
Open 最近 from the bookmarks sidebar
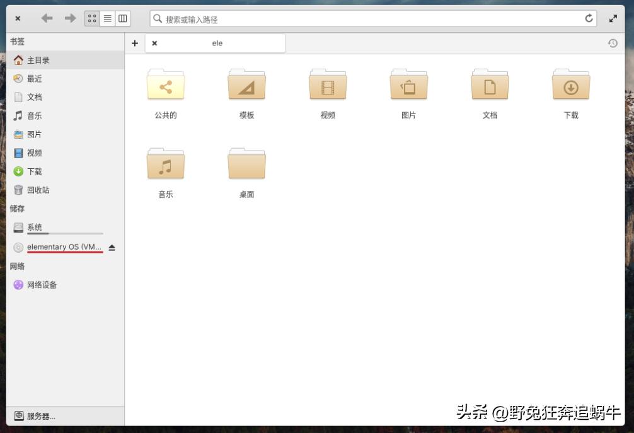(34, 78)
